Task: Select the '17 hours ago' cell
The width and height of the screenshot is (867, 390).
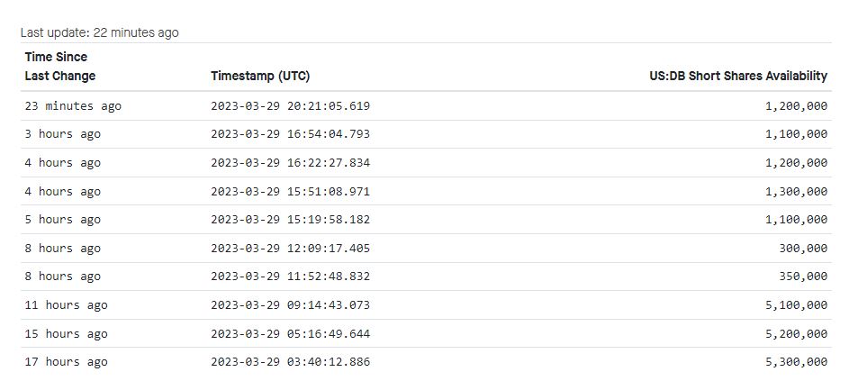Action: coord(66,362)
